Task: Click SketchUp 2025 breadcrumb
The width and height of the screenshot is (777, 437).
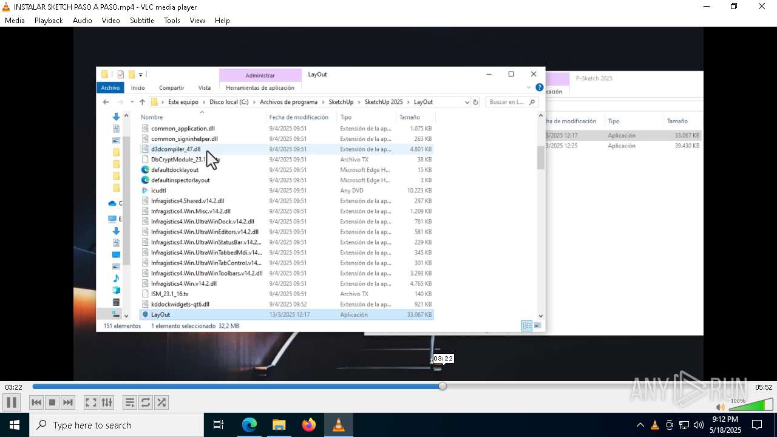Action: (x=384, y=102)
